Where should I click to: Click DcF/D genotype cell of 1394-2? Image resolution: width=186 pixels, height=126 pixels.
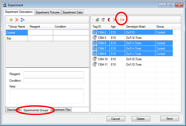pyautogui.click(x=140, y=32)
